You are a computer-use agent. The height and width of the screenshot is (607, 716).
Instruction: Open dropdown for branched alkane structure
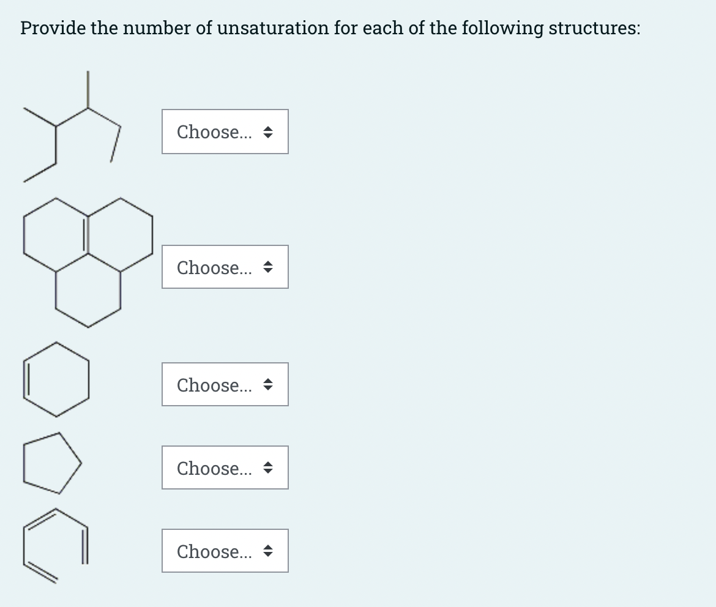pos(225,132)
